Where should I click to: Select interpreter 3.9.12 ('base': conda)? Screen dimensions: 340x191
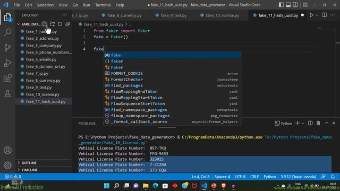pos(298,177)
